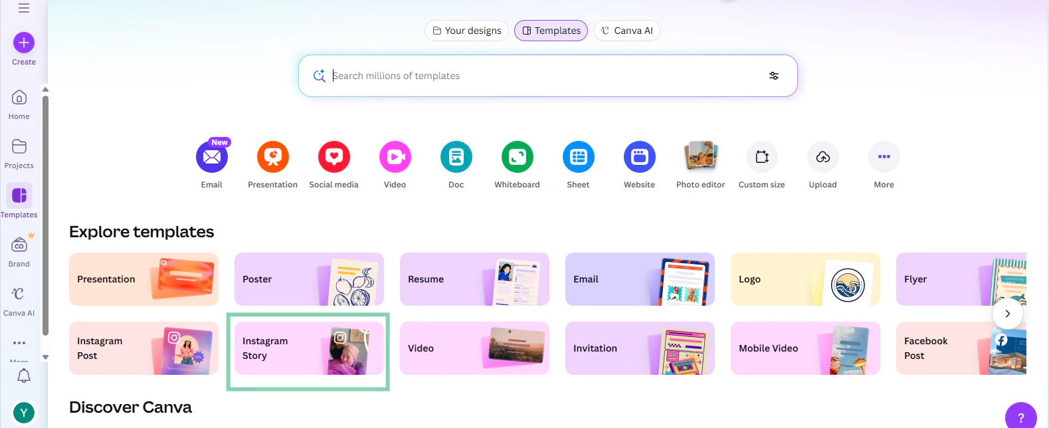
Task: Click the purple Create plus button
Action: coord(24,43)
